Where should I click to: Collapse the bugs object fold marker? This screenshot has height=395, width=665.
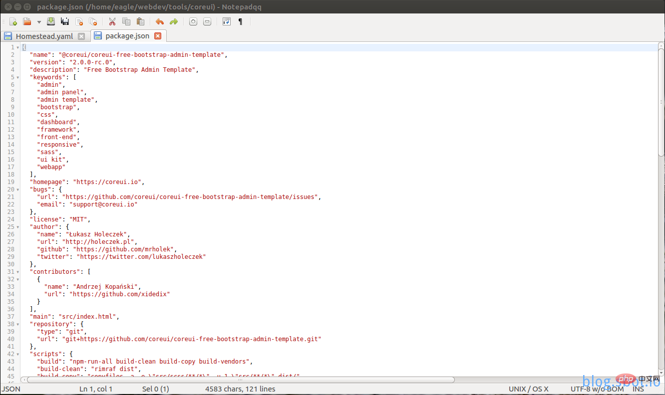pos(18,190)
